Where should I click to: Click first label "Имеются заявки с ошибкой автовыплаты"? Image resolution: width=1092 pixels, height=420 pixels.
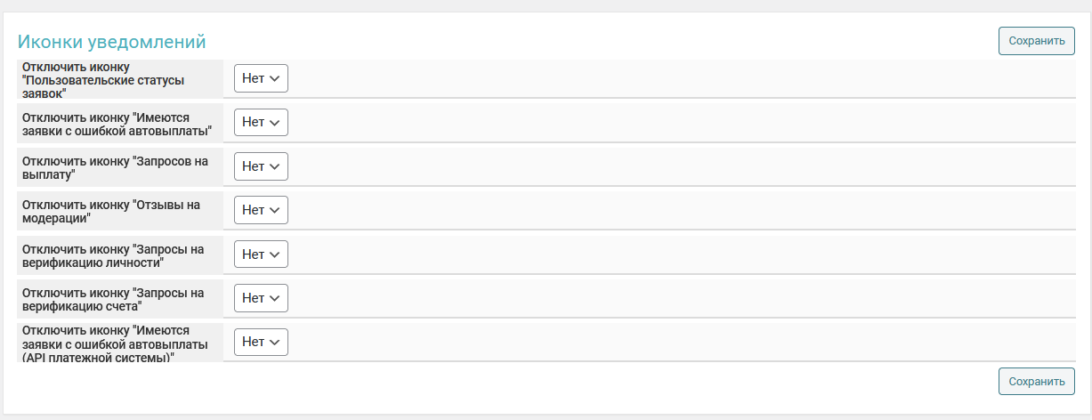116,123
